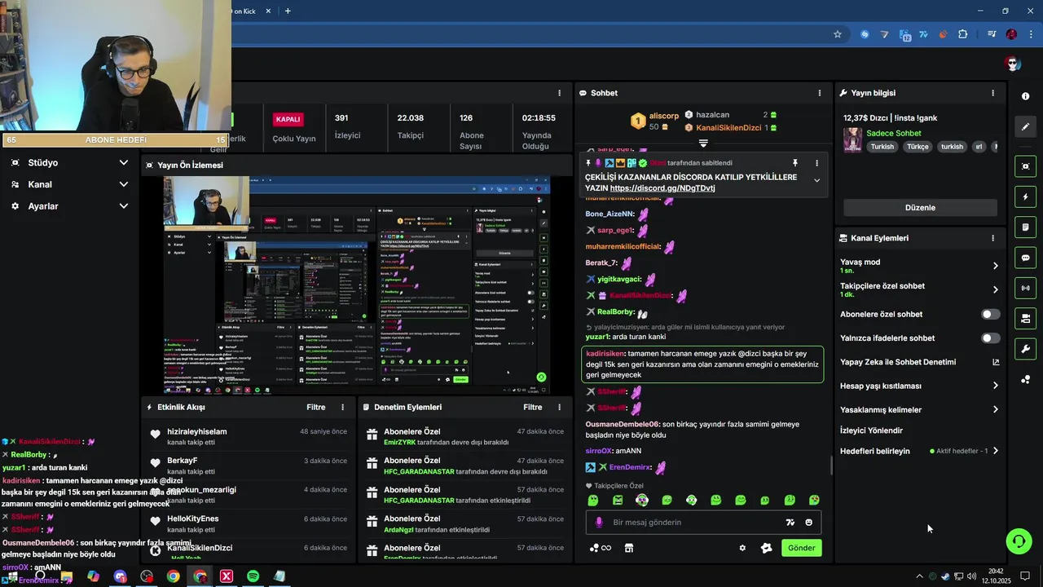Open Yavaş mod options arrow
The image size is (1043, 587).
(x=995, y=266)
